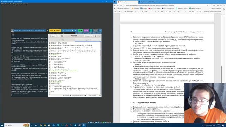Open the Markdown syntax dropdown in gedit status bar
The image size is (226, 127).
tap(67, 96)
